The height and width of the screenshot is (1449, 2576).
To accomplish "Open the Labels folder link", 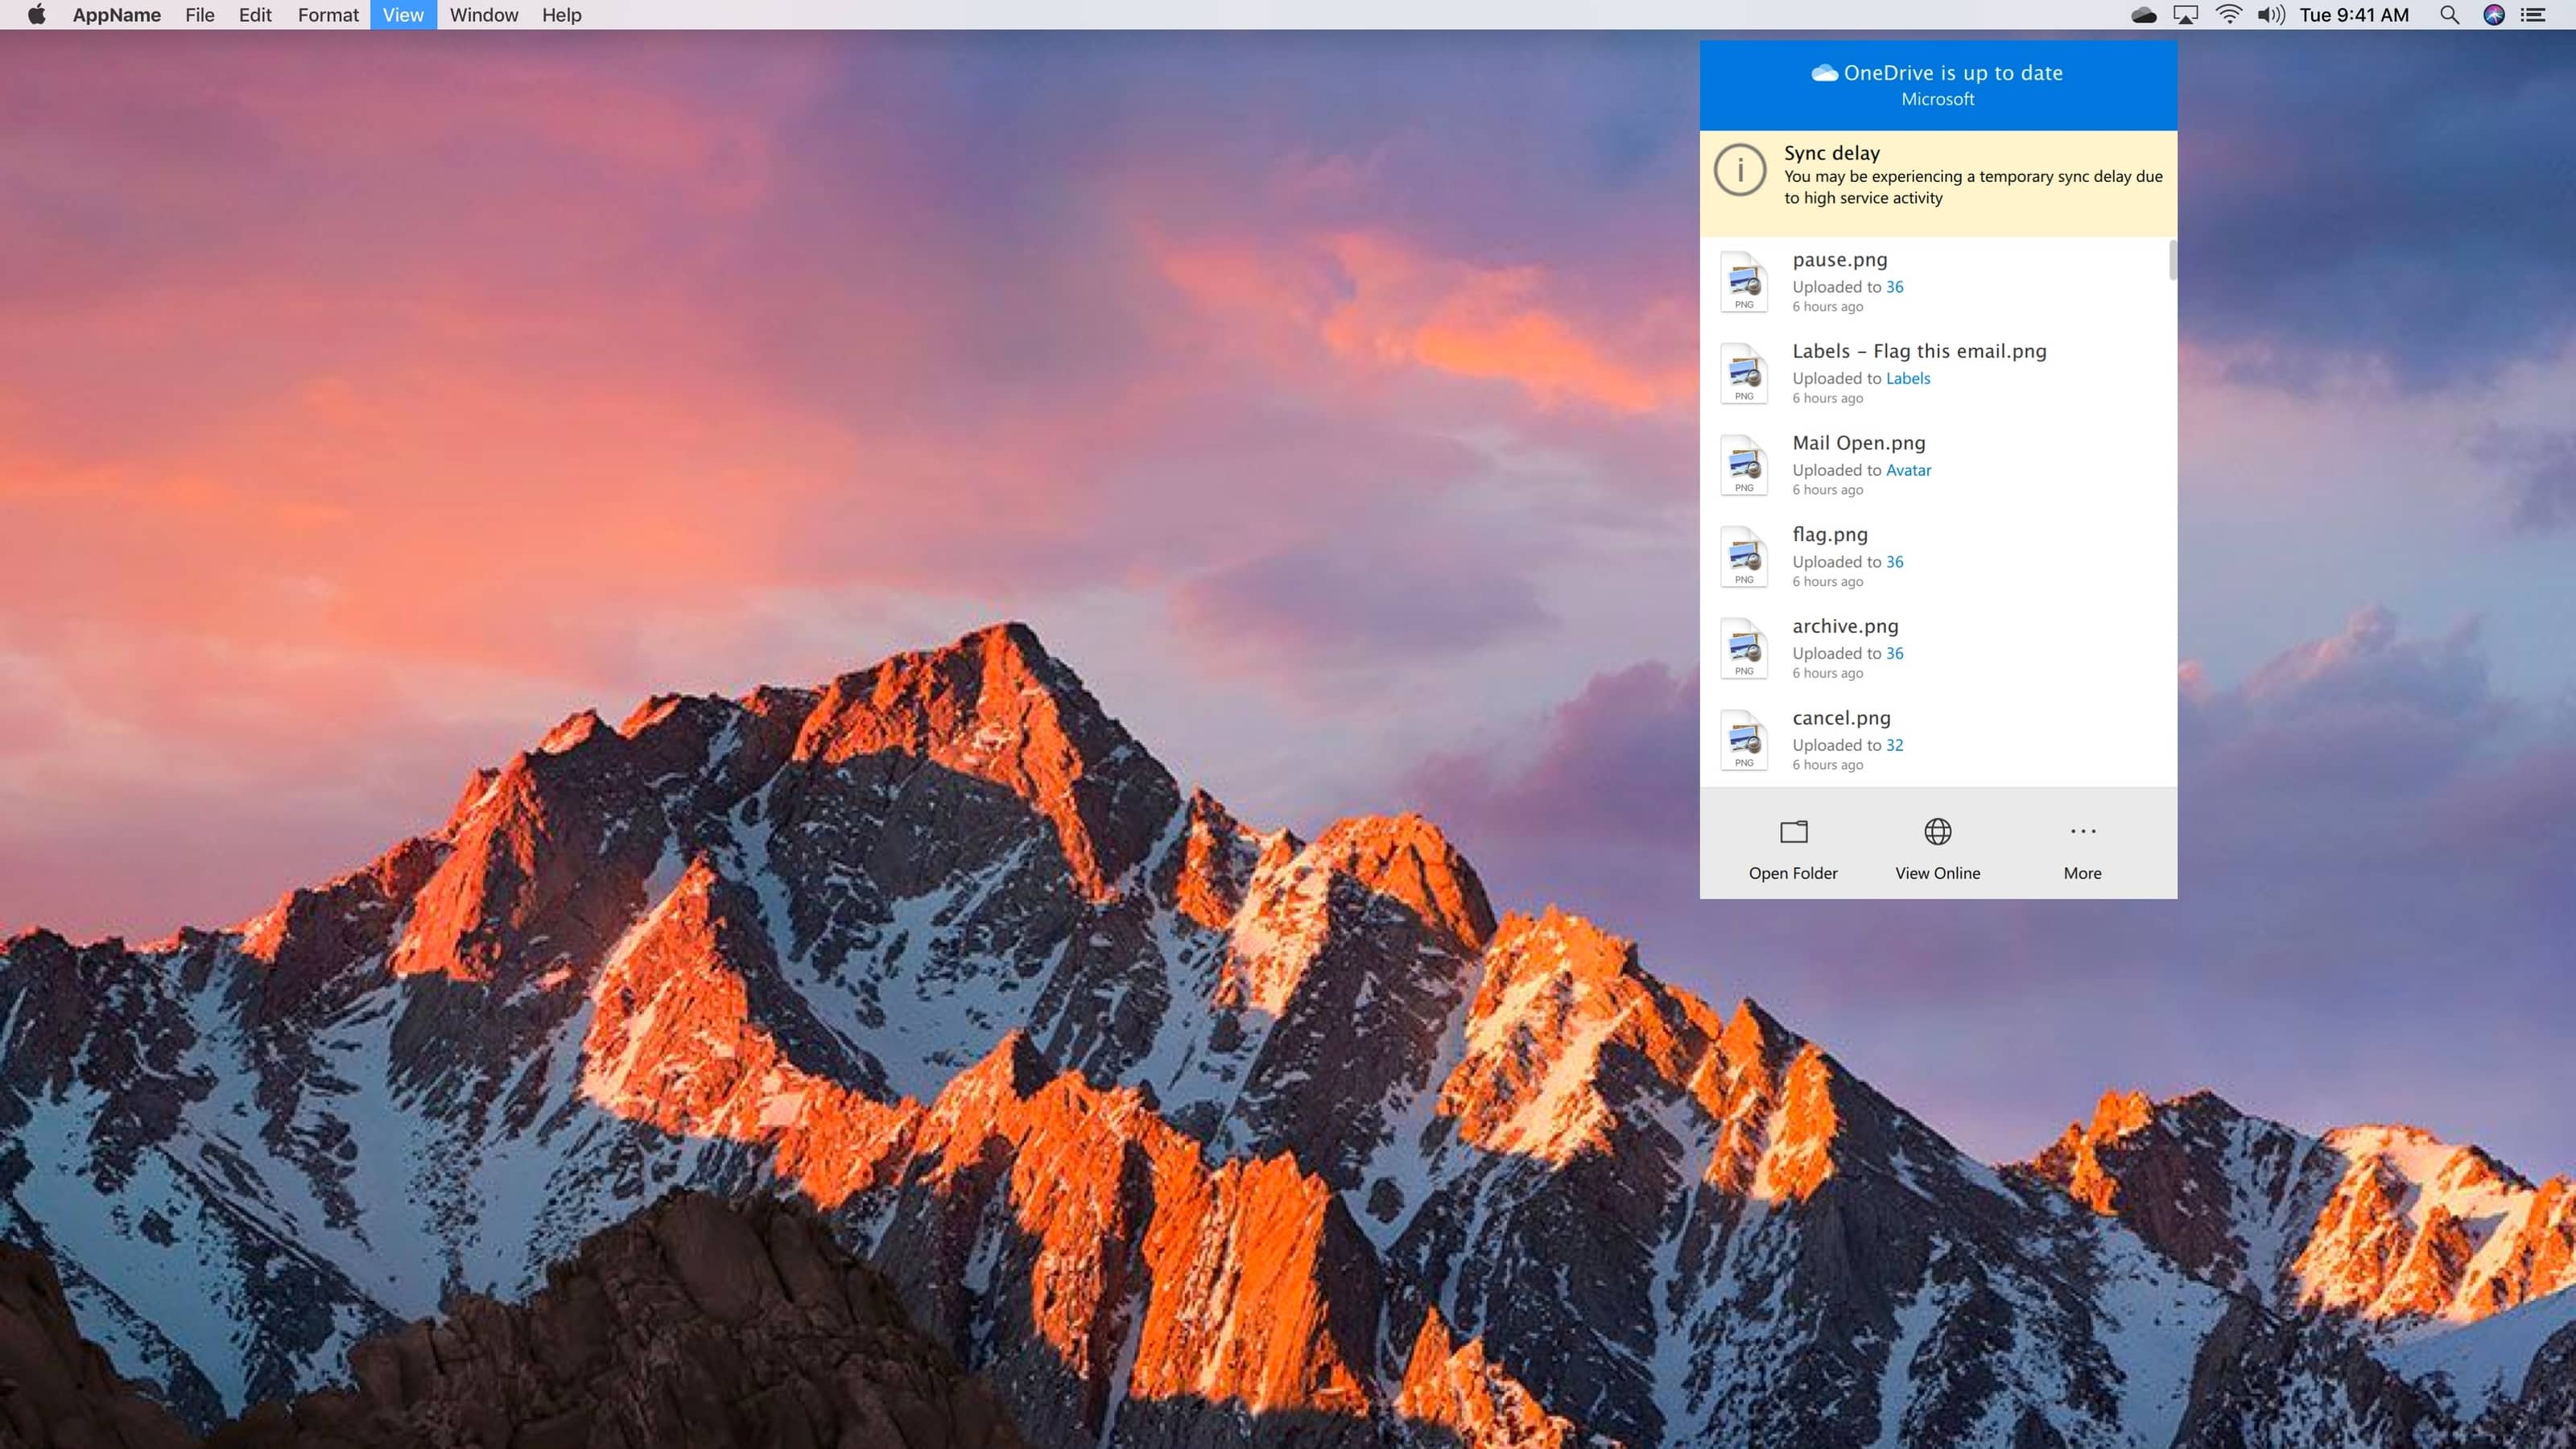I will point(1907,378).
